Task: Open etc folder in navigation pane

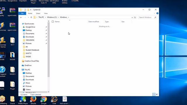Action: 27,47
